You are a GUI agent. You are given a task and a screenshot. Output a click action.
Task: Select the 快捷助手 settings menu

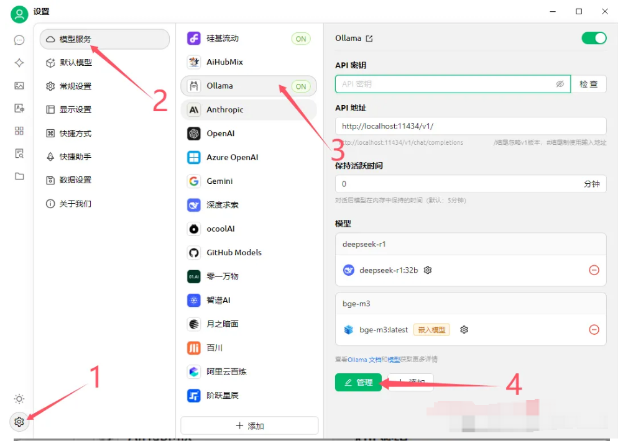(x=104, y=157)
